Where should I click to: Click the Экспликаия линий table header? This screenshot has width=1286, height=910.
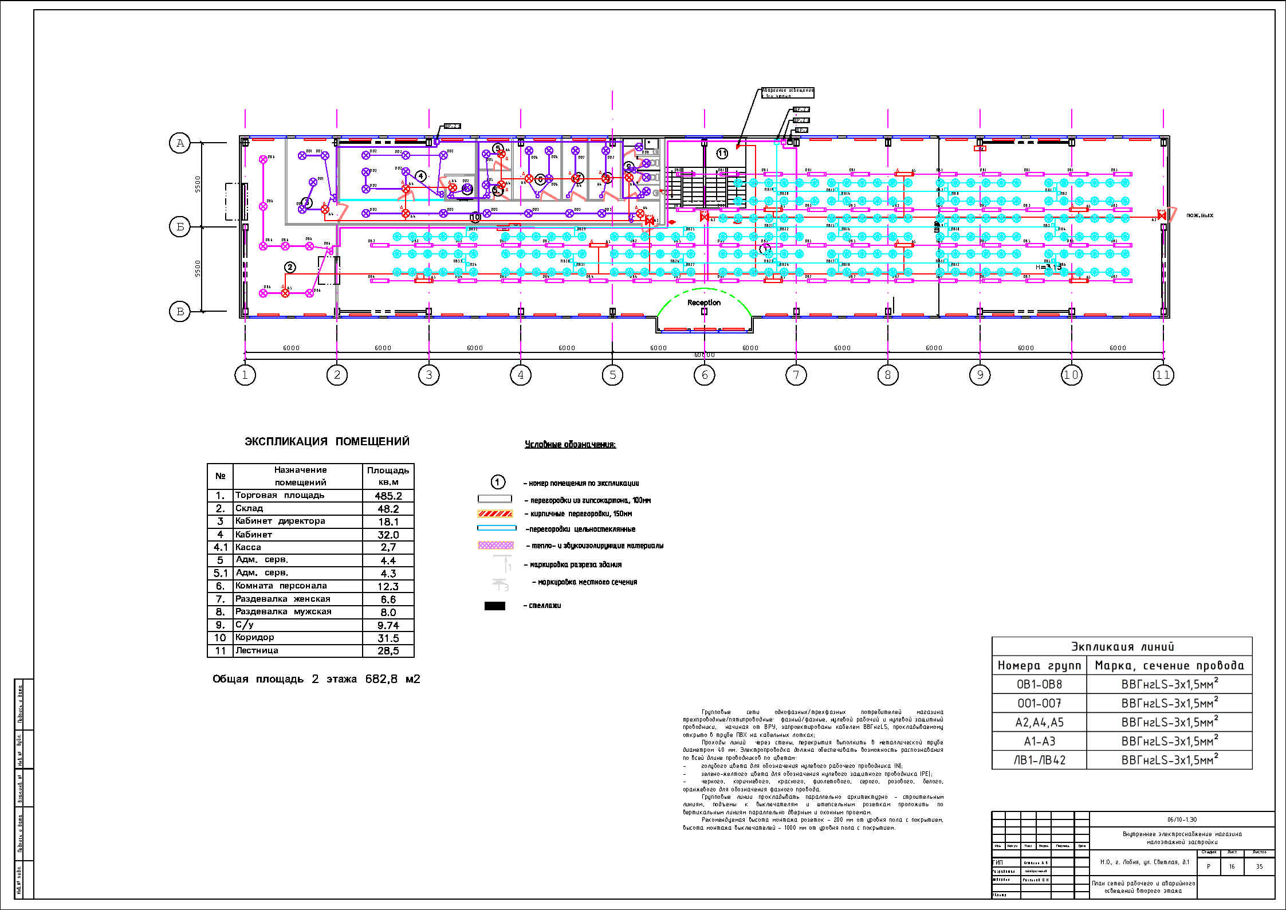coord(1122,646)
